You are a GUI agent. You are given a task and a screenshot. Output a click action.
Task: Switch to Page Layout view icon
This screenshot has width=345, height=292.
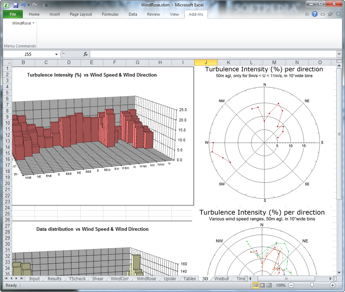(262, 285)
